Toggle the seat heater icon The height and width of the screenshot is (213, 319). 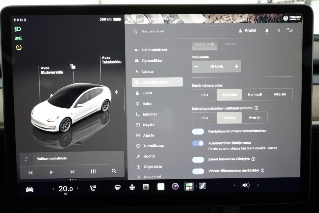(x=93, y=188)
